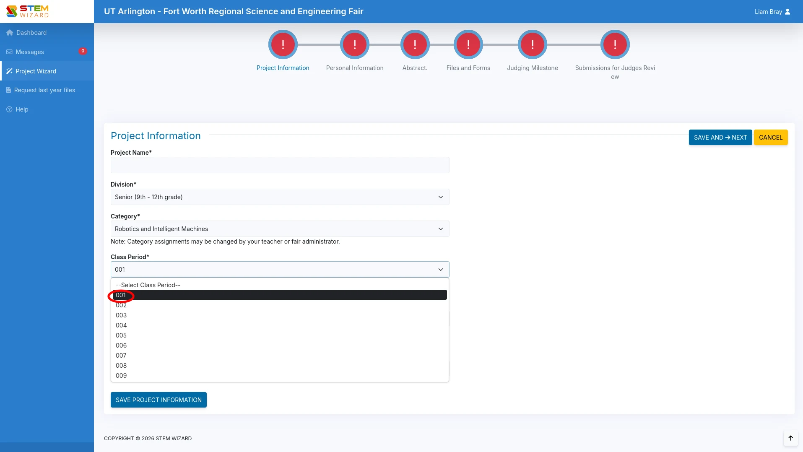Select the Abstract step circle

(x=415, y=44)
